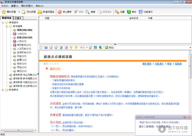This screenshot has width=192, height=136.
Task: Click the green go arrow beside 地址
Action: point(107,48)
